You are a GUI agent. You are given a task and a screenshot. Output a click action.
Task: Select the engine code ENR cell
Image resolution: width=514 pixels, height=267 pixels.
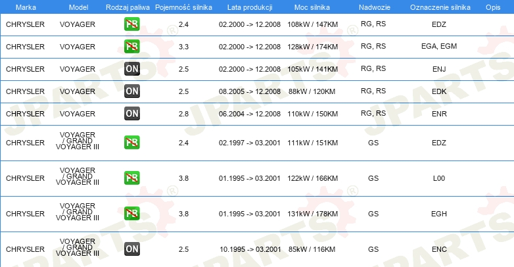pos(439,114)
